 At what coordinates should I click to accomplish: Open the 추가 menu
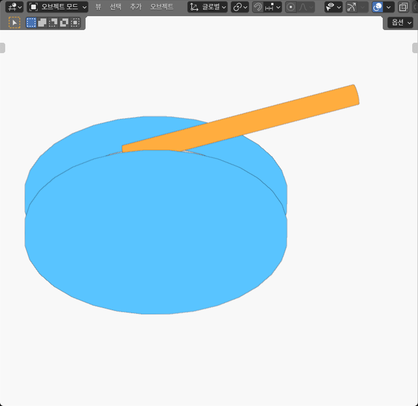coord(136,7)
